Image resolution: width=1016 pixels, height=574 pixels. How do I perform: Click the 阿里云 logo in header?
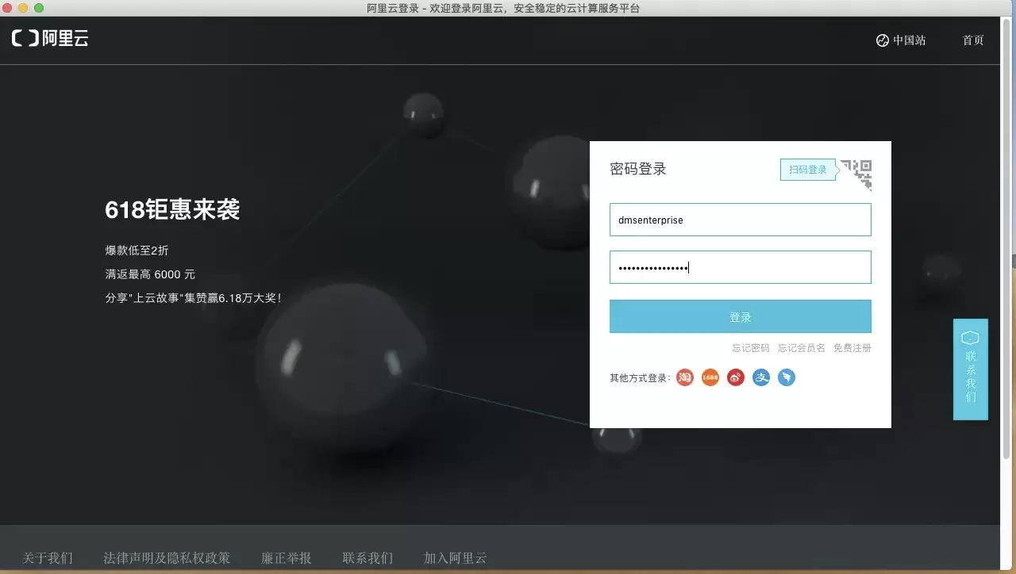[50, 38]
